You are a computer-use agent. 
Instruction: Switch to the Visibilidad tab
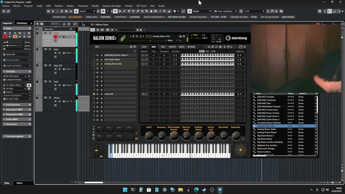click(22, 23)
